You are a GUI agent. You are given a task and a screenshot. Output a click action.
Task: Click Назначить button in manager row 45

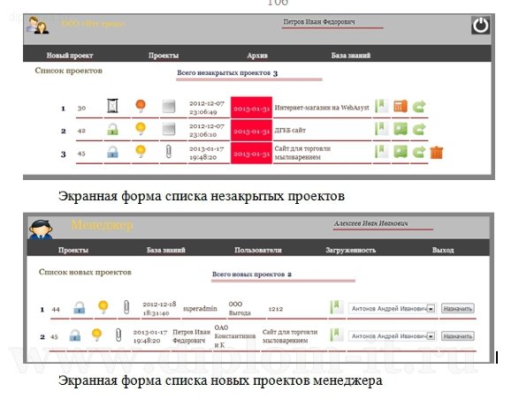click(x=458, y=336)
